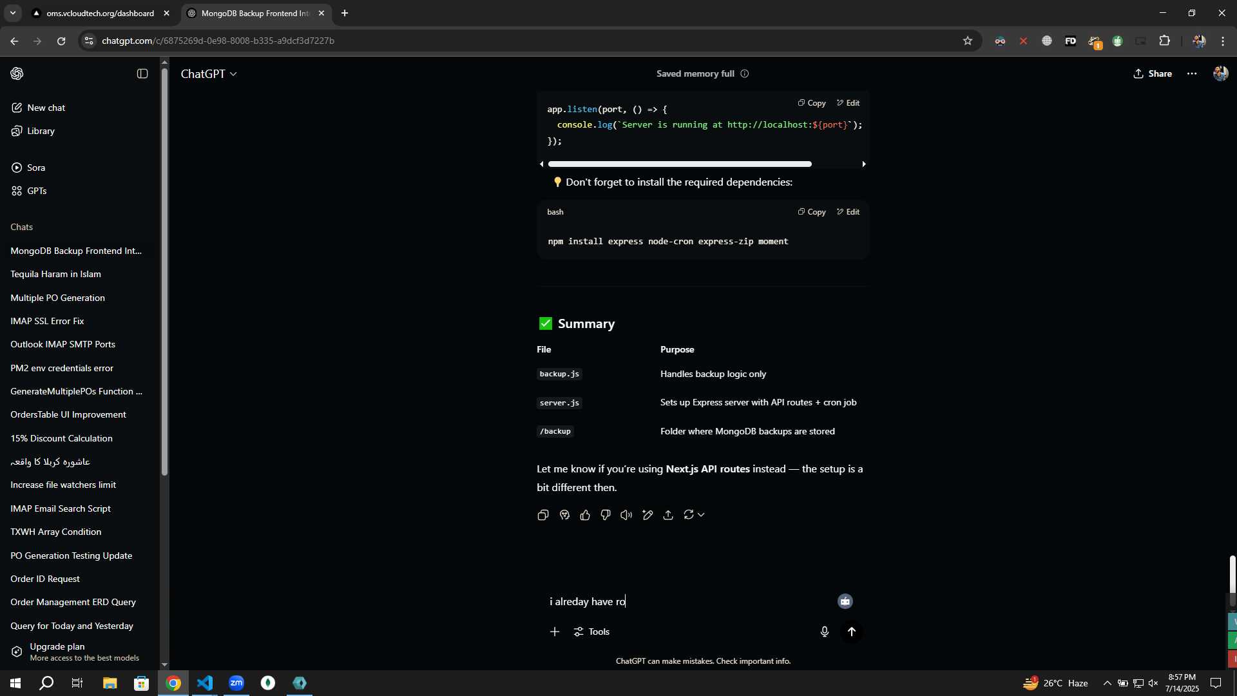1237x696 pixels.
Task: Click the Saved memory full info icon
Action: coord(745,73)
